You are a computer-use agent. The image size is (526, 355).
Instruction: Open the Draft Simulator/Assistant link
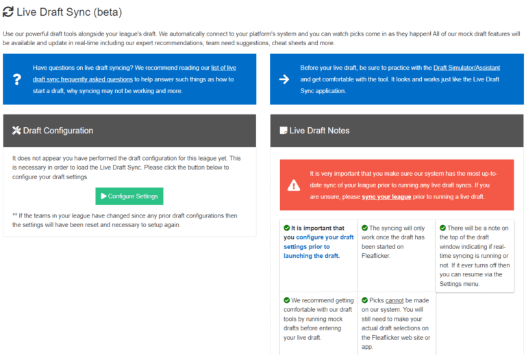[x=477, y=68]
